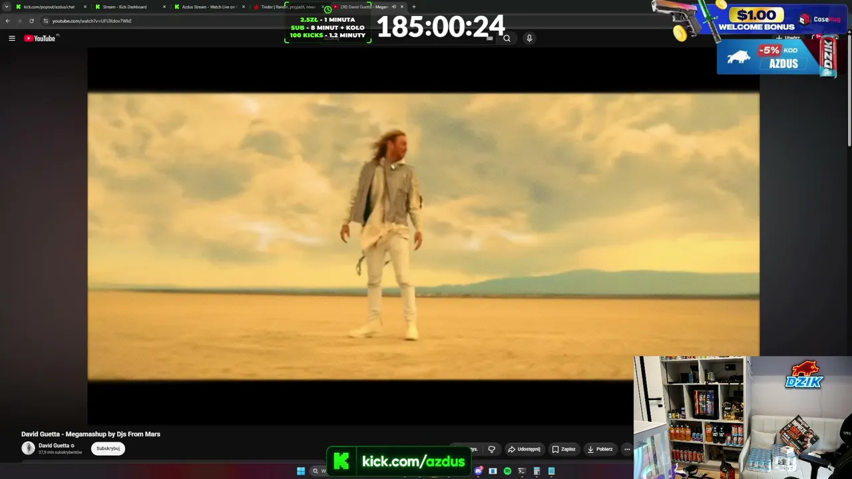Open the YouTube hamburger guide menu
Image resolution: width=852 pixels, height=479 pixels.
pyautogui.click(x=11, y=39)
